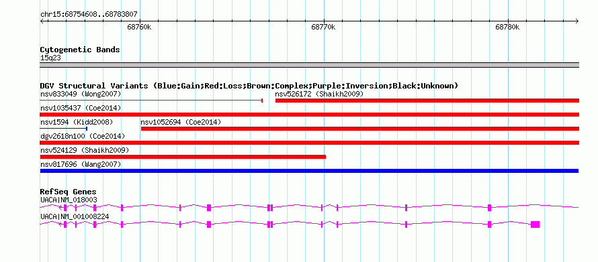The image size is (598, 262).
Task: Open variant label nsv1594 (Kidd2008)
Action: click(x=77, y=122)
